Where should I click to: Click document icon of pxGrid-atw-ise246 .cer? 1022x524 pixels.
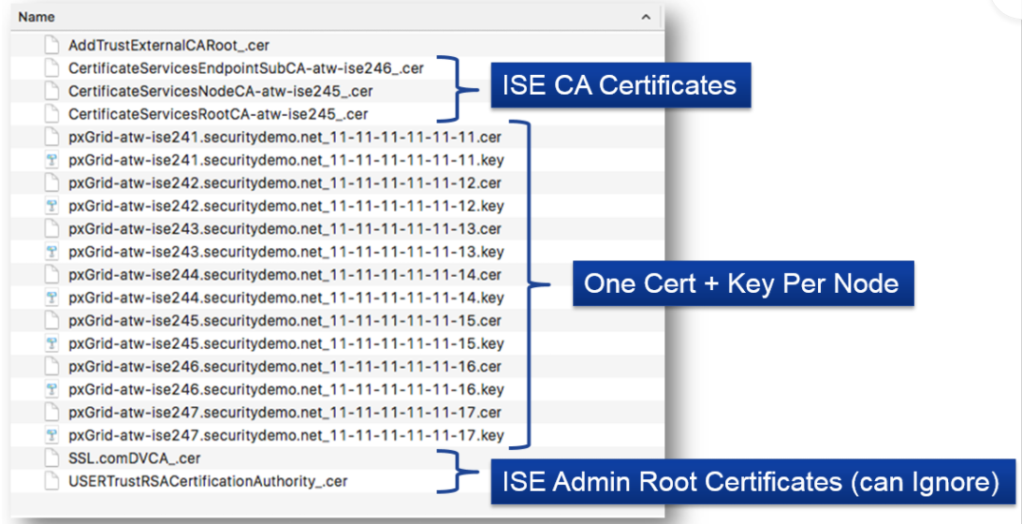51,367
